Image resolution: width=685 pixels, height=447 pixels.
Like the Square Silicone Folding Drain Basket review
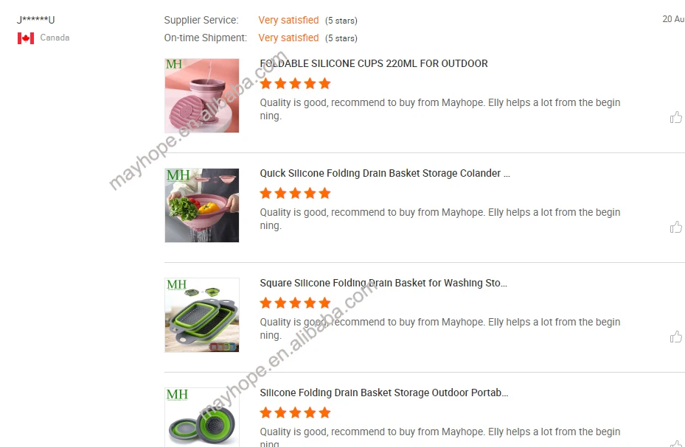click(x=676, y=337)
